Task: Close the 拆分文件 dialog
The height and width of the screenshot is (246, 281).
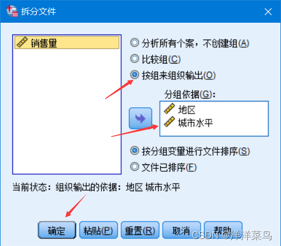Action: tap(268, 12)
